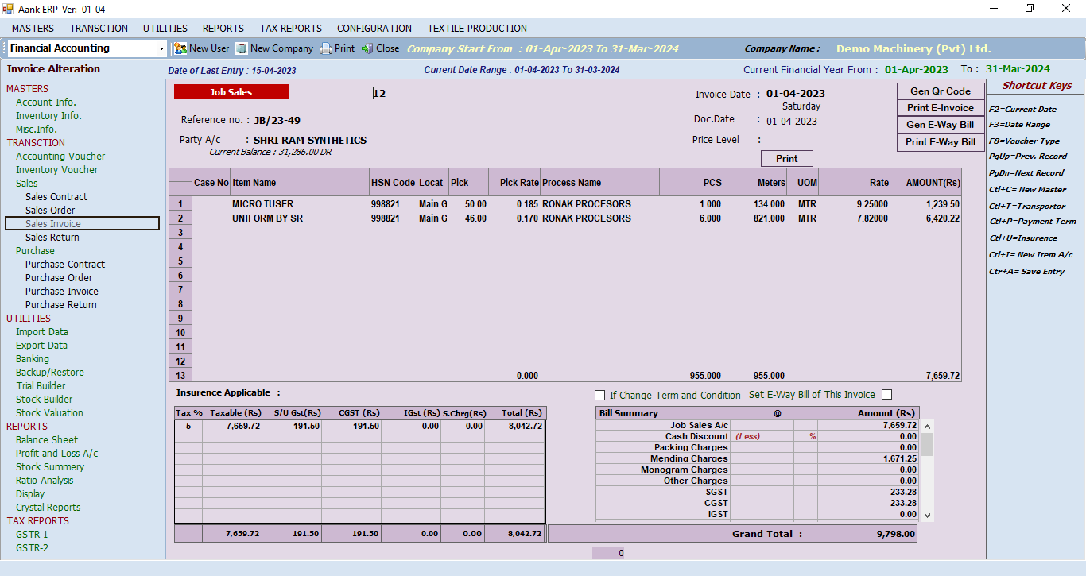1086x576 pixels.
Task: Select row 3 header in item grid
Action: click(x=180, y=233)
